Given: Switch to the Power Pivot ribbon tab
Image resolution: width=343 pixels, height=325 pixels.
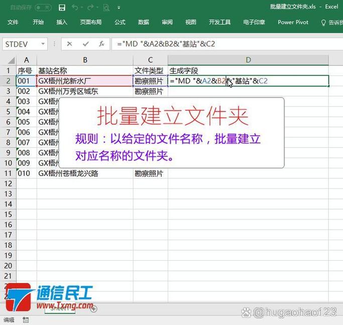Looking at the screenshot, I should point(293,22).
